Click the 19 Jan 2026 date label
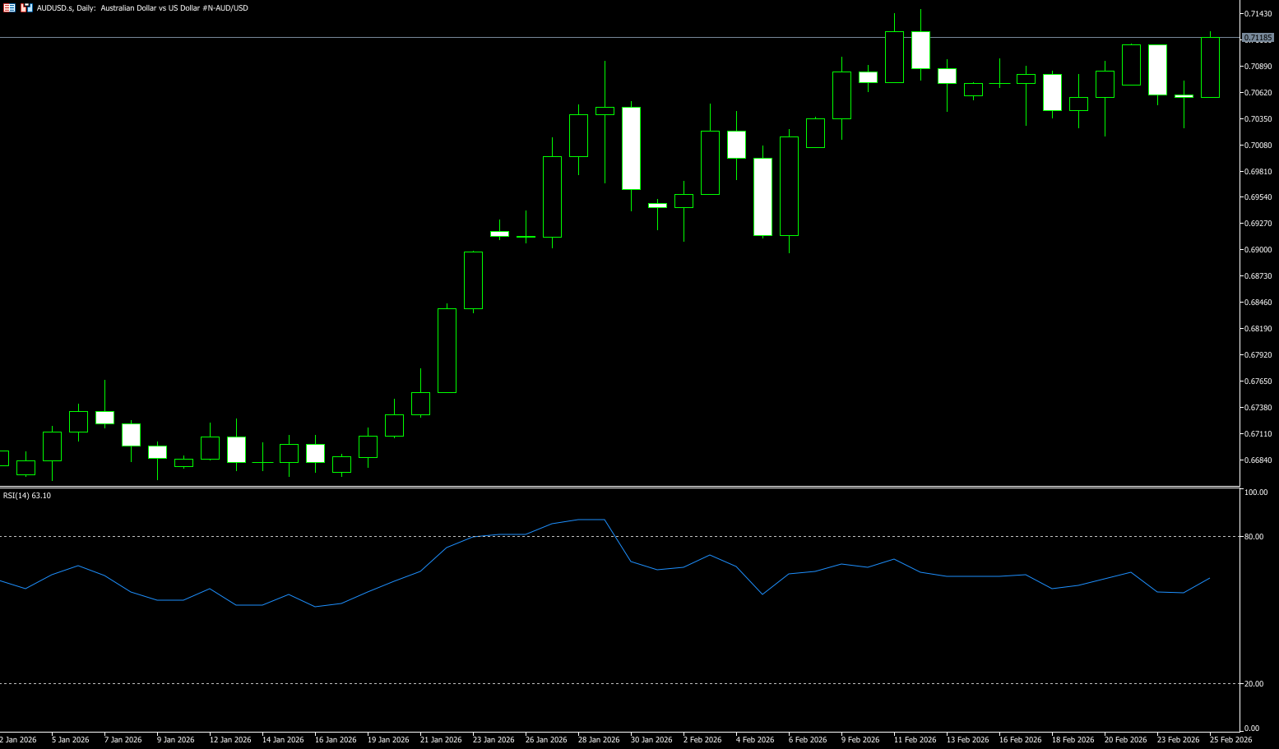Viewport: 1279px width, 749px height. tap(388, 740)
